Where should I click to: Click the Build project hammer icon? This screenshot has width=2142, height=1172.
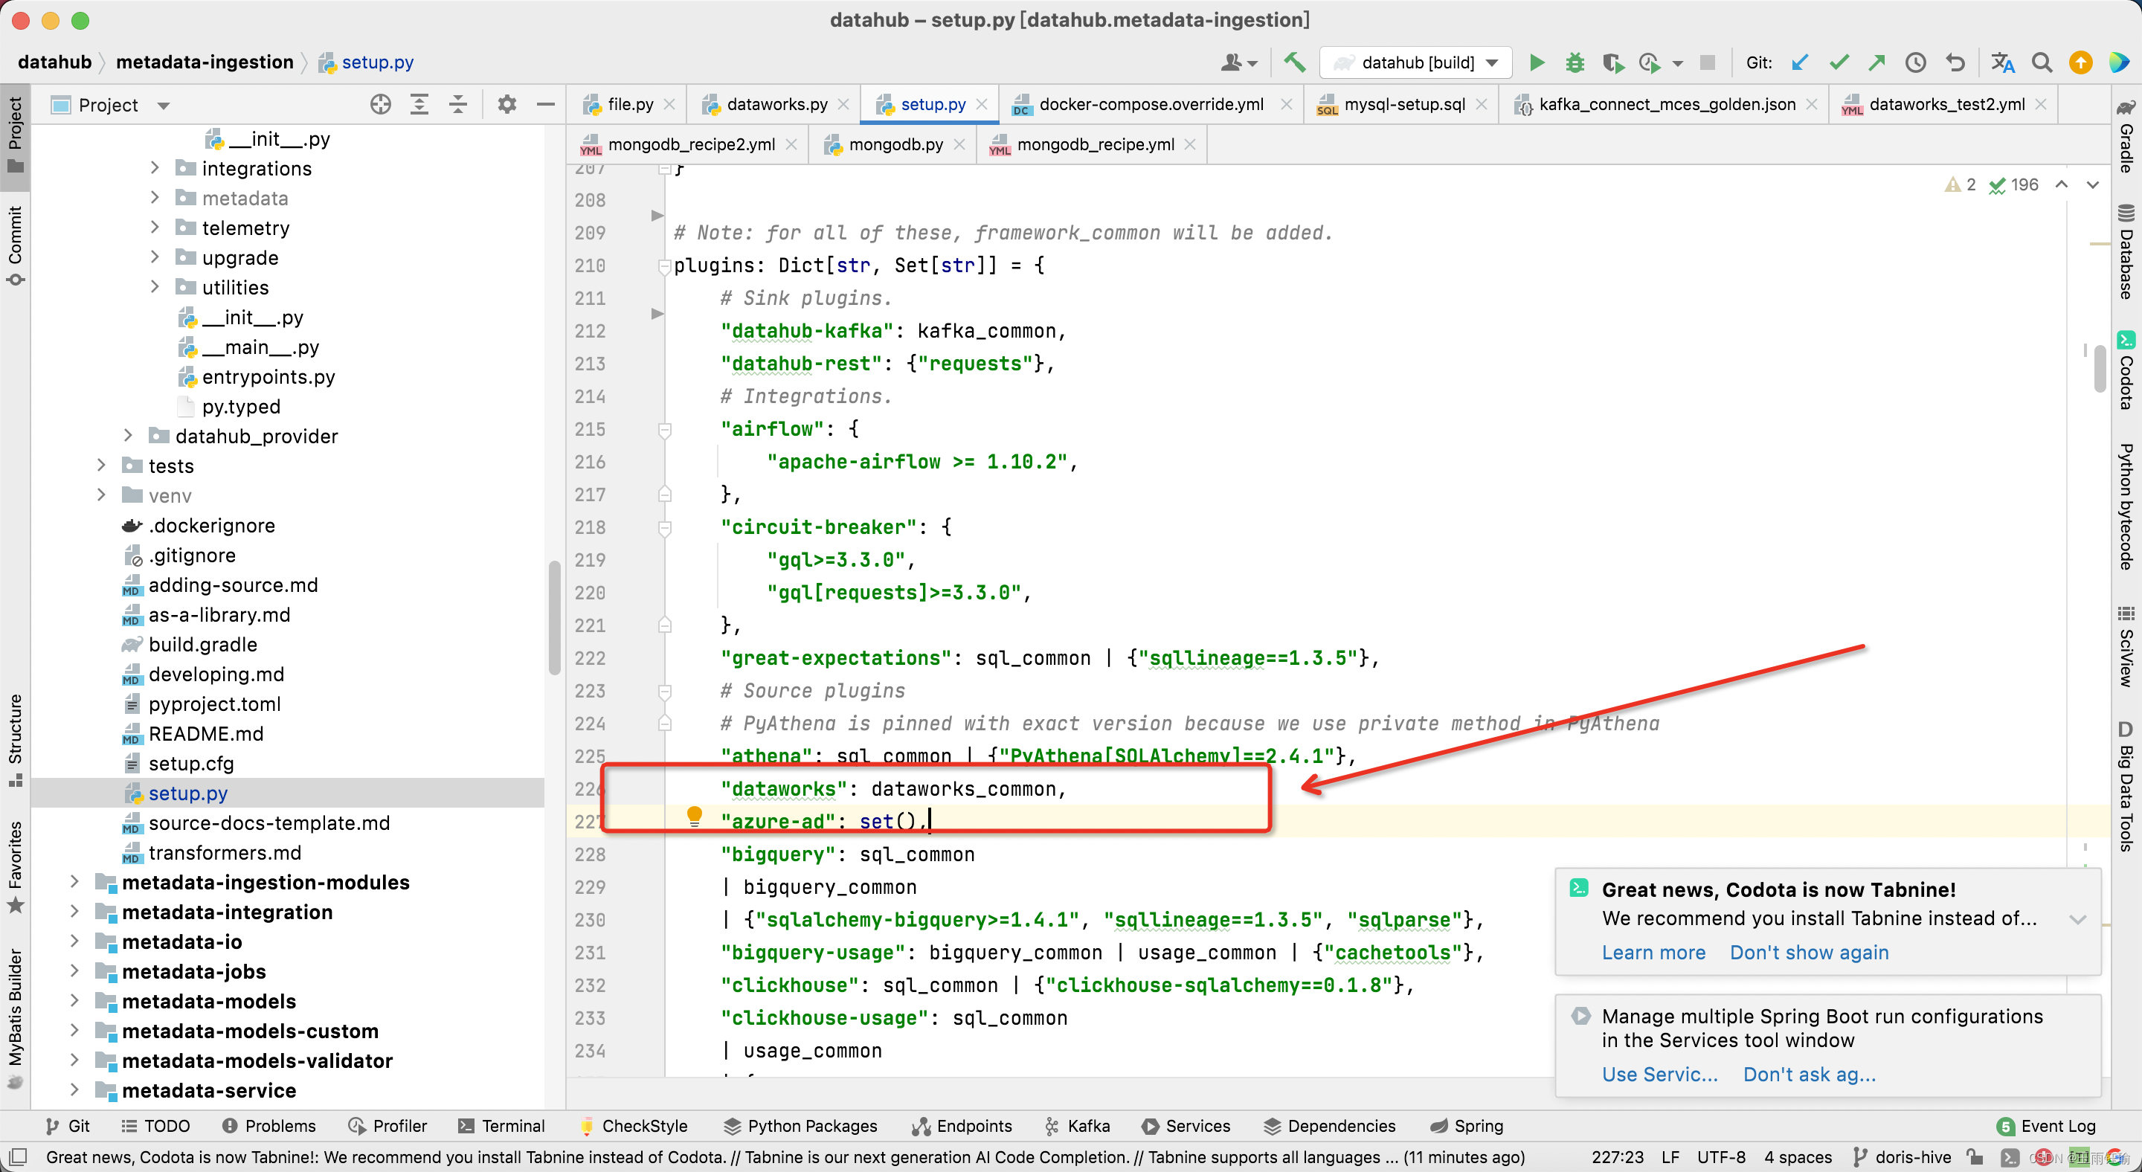point(1295,62)
